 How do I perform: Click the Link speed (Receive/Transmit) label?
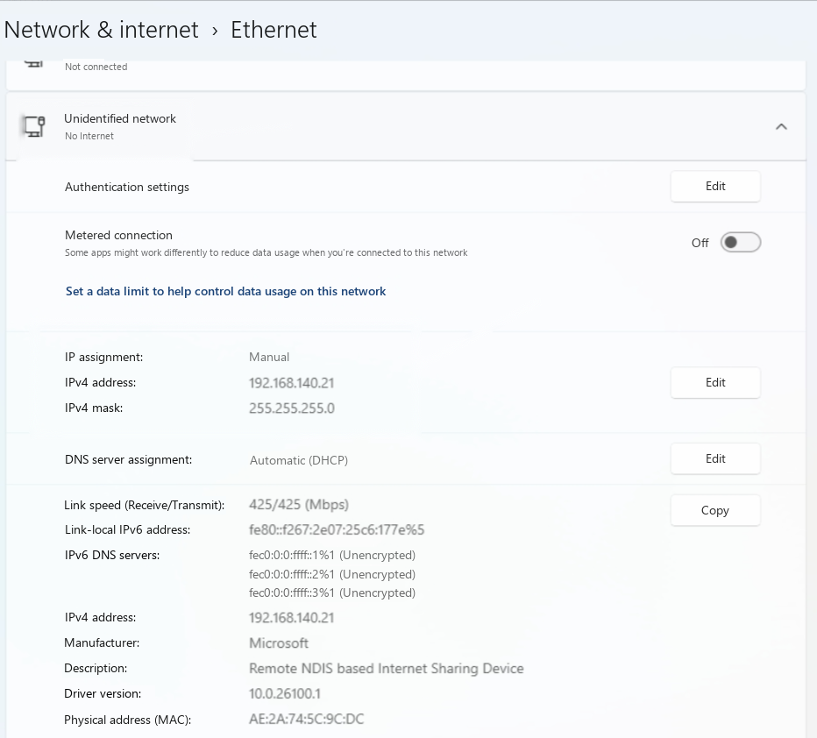[x=145, y=505]
